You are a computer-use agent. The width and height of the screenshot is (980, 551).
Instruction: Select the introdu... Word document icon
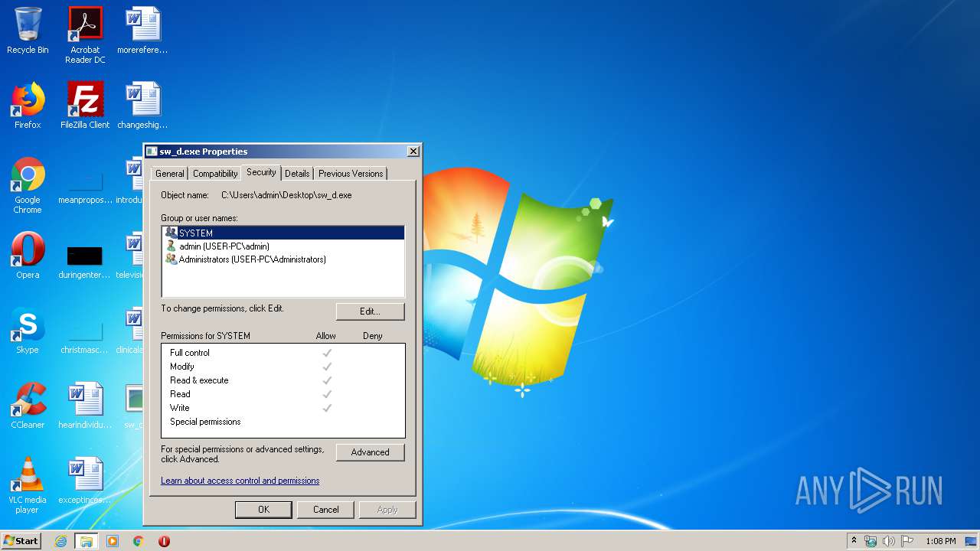point(132,181)
